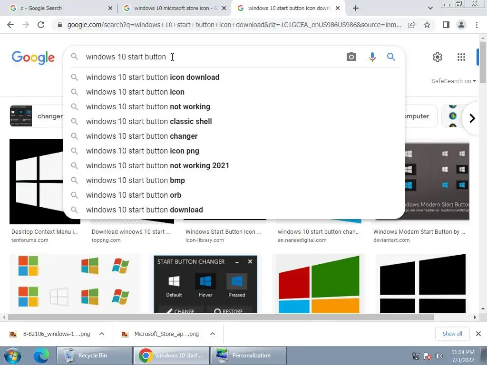This screenshot has height=365, width=487.
Task: Close the downloads bar
Action: (478, 334)
